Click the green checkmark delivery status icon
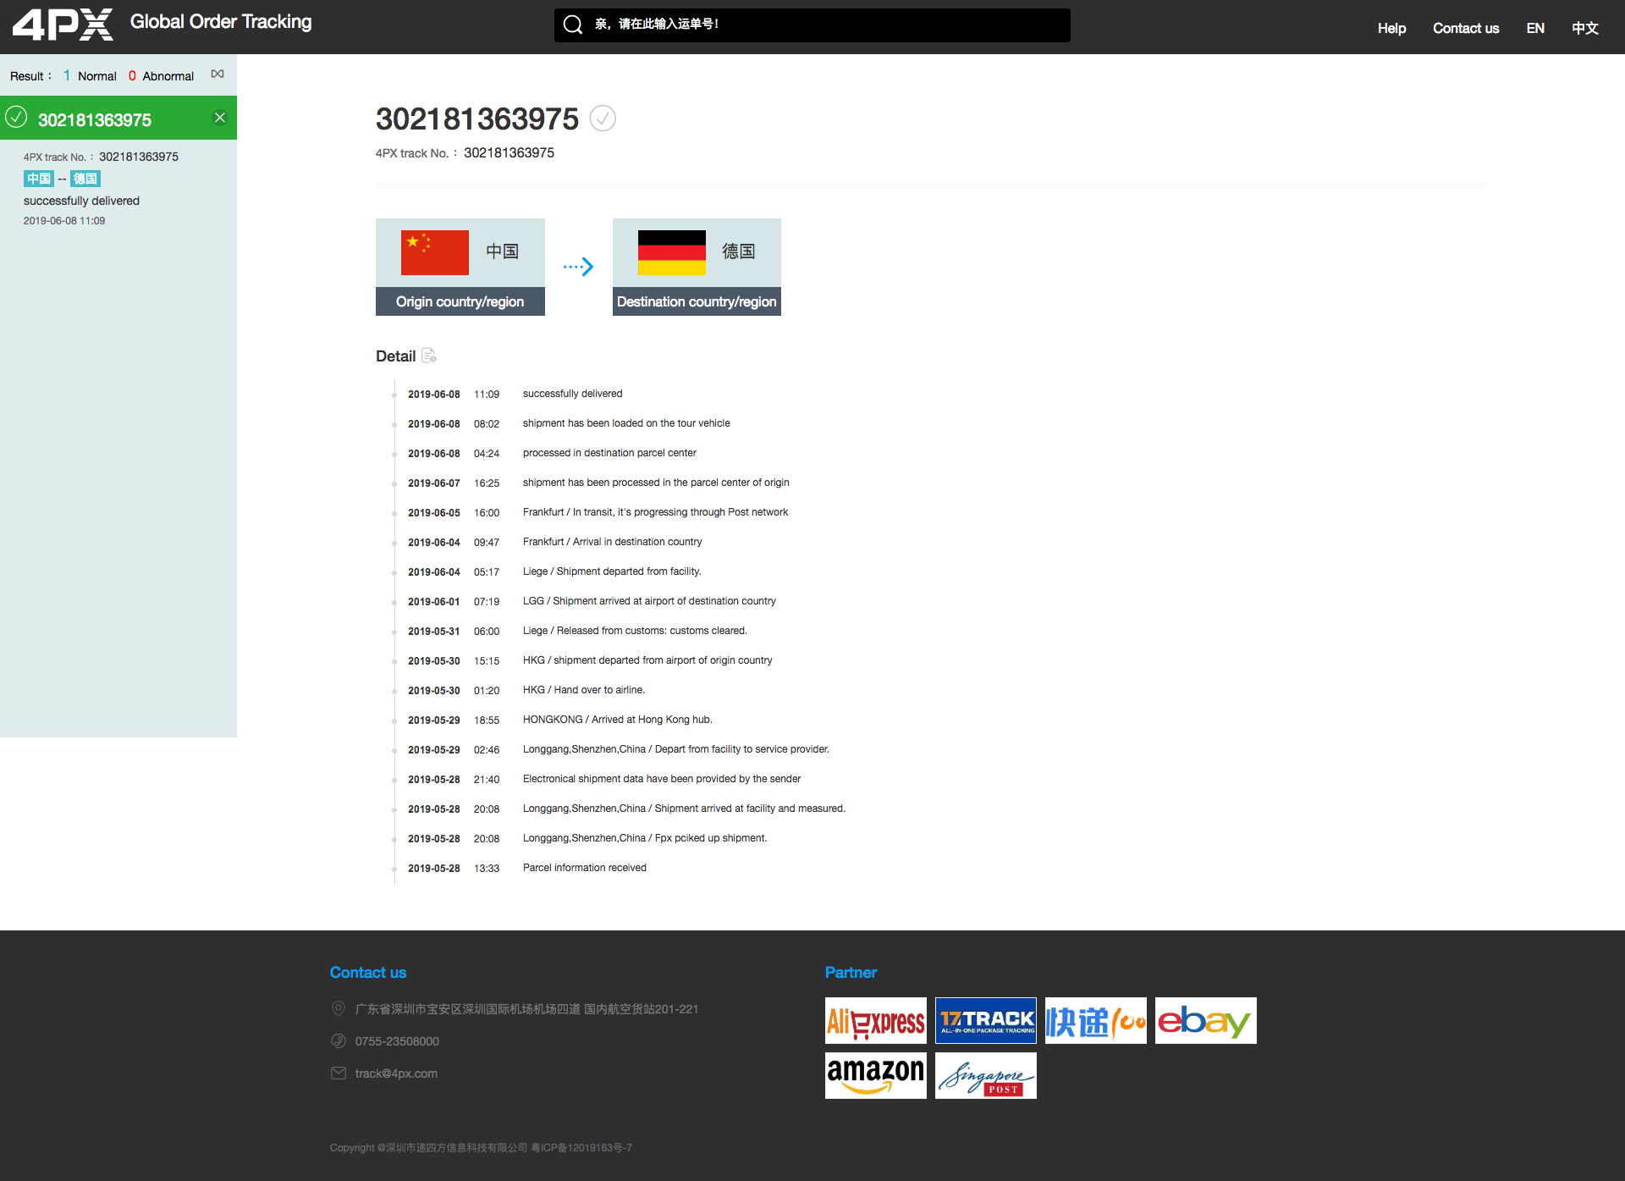 click(x=16, y=118)
